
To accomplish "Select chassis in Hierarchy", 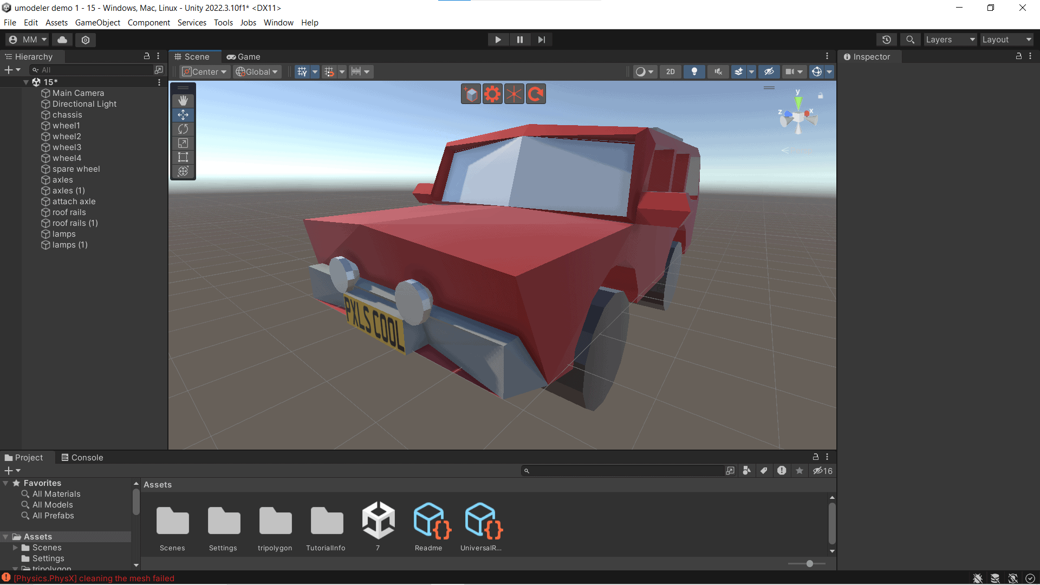I will coord(67,115).
